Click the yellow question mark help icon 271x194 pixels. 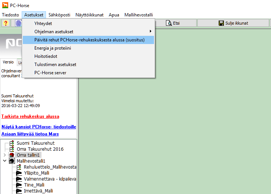[x=6, y=23]
